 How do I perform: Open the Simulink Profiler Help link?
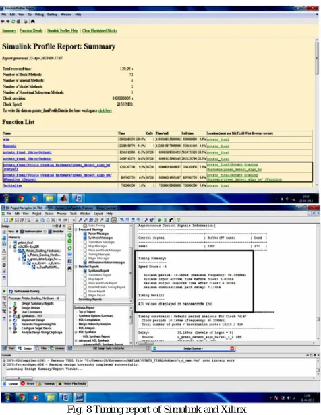pos(63,31)
